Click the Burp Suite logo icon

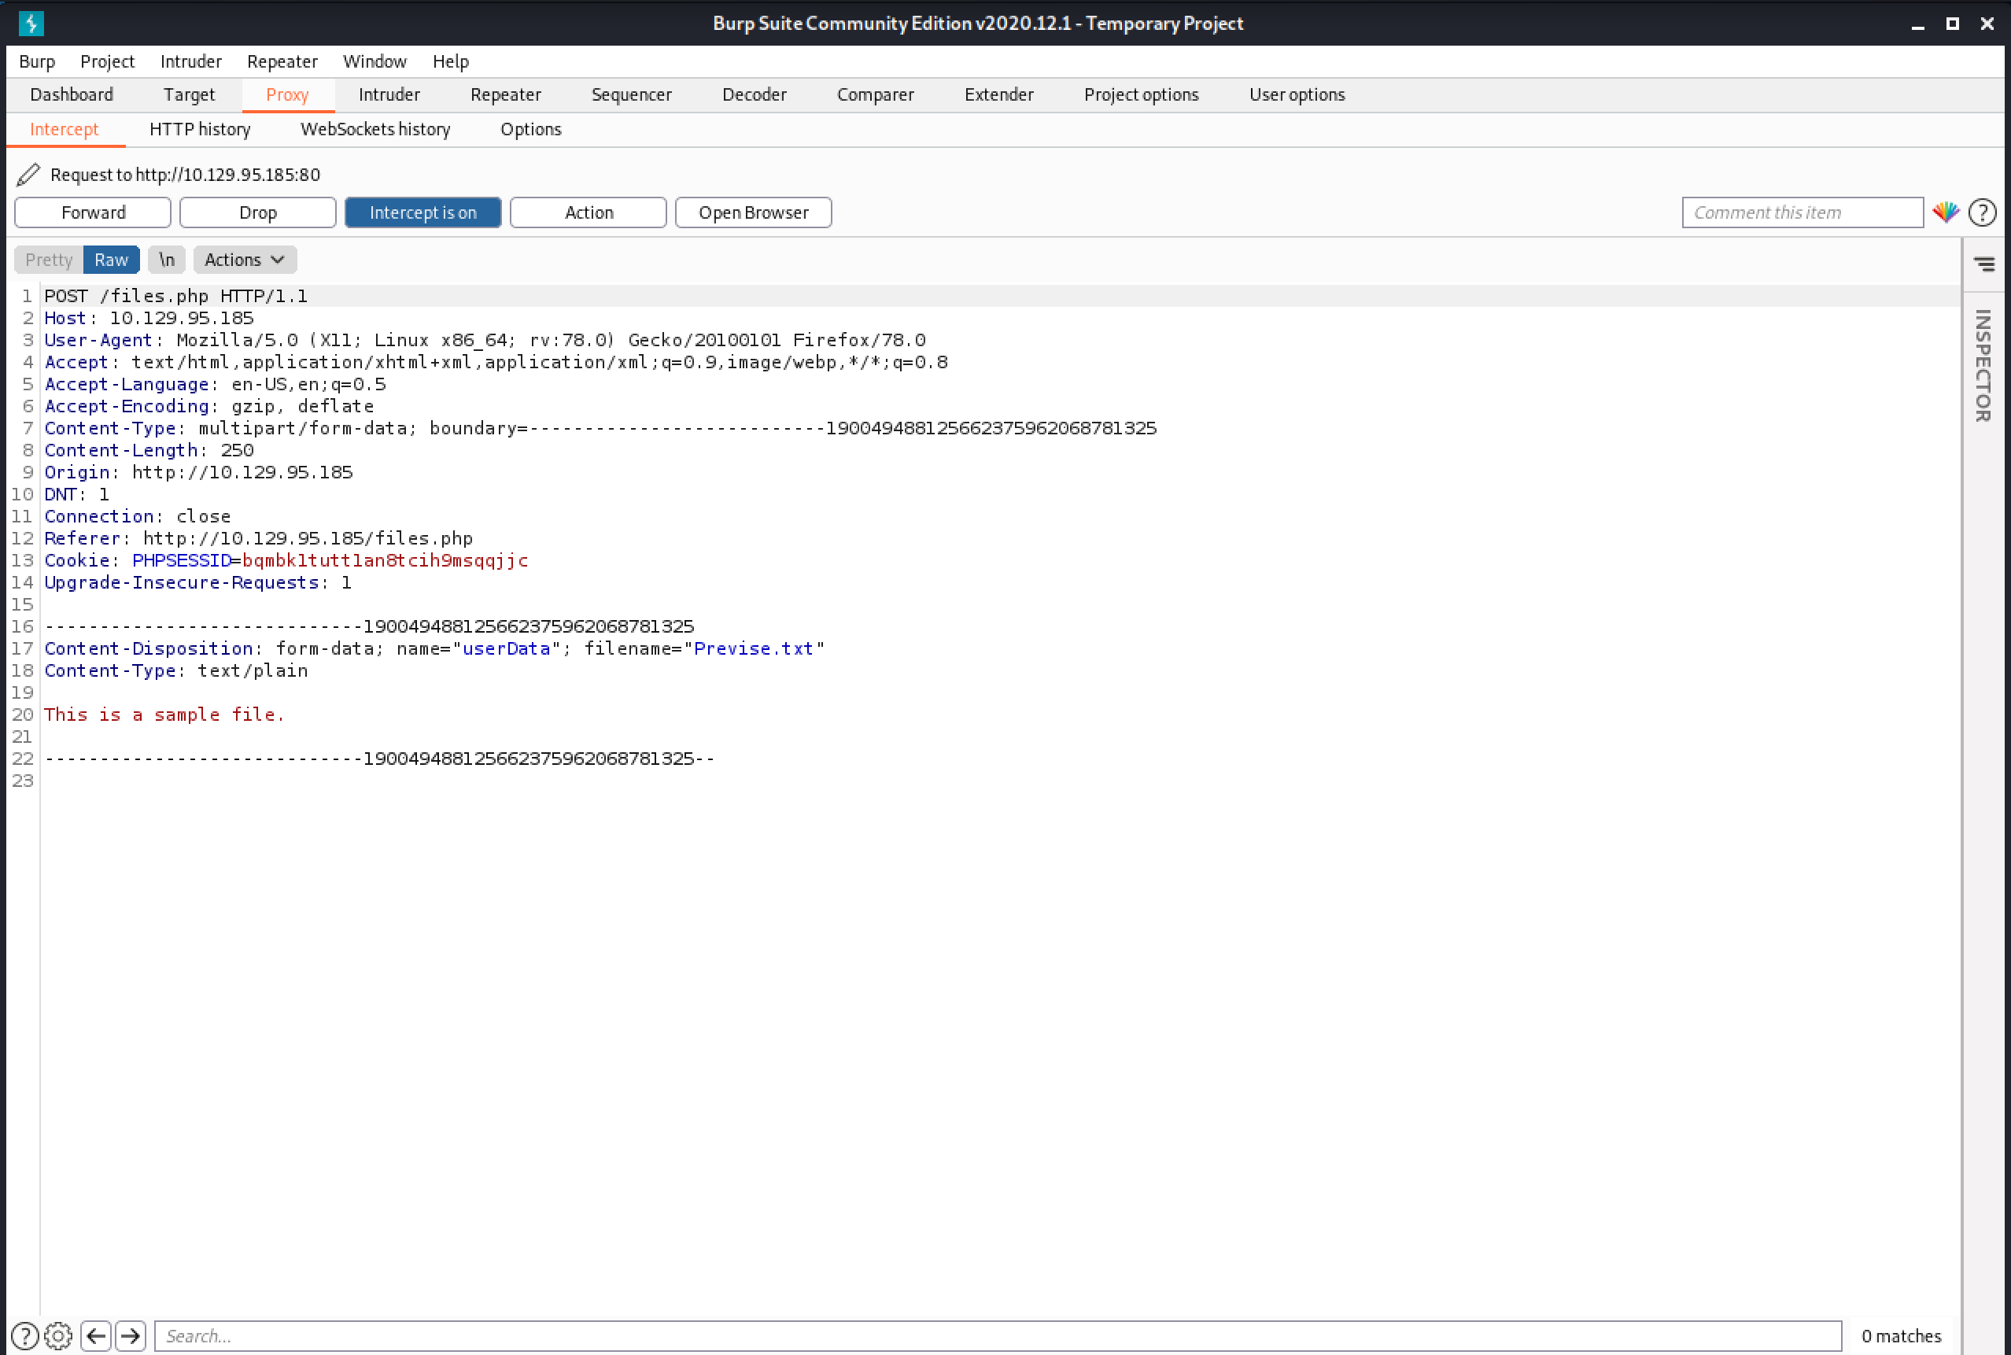(31, 23)
